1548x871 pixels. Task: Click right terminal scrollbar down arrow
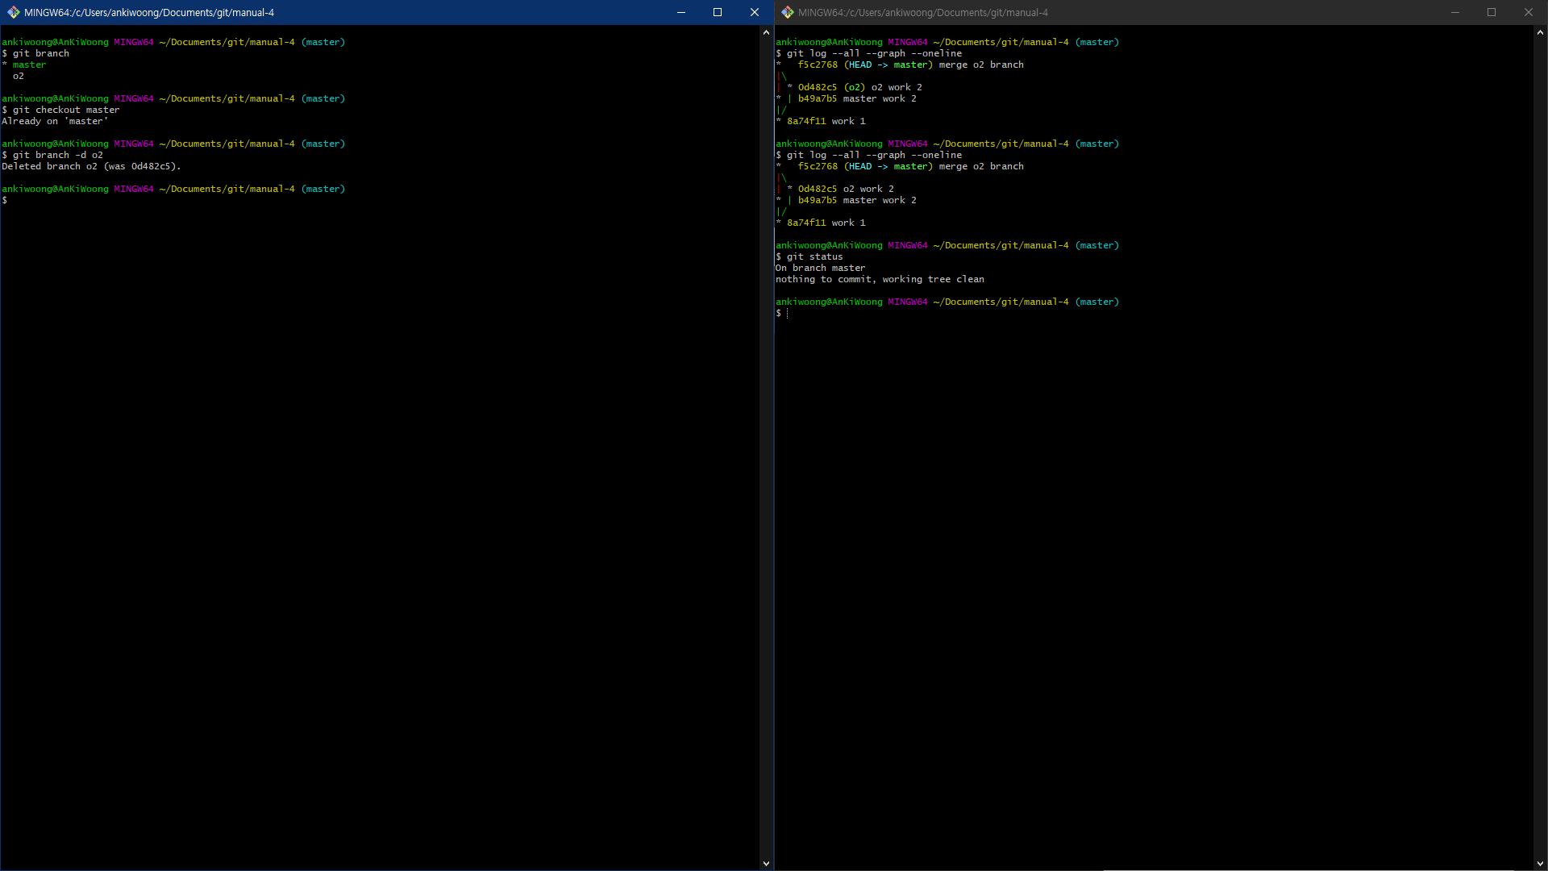point(1540,863)
